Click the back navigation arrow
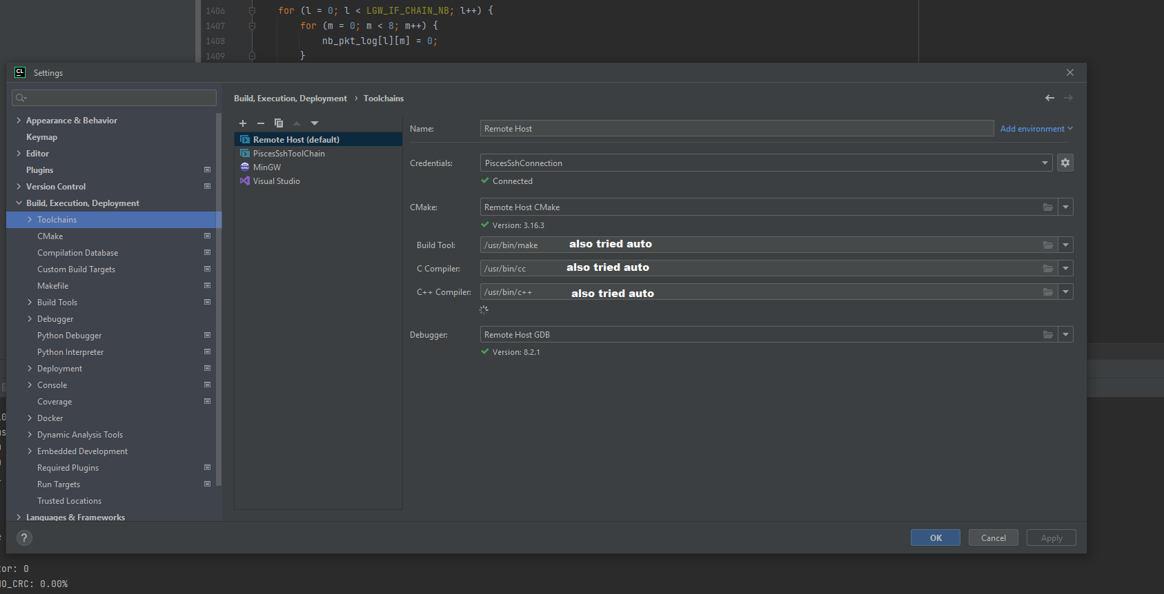This screenshot has height=594, width=1164. pos(1049,98)
